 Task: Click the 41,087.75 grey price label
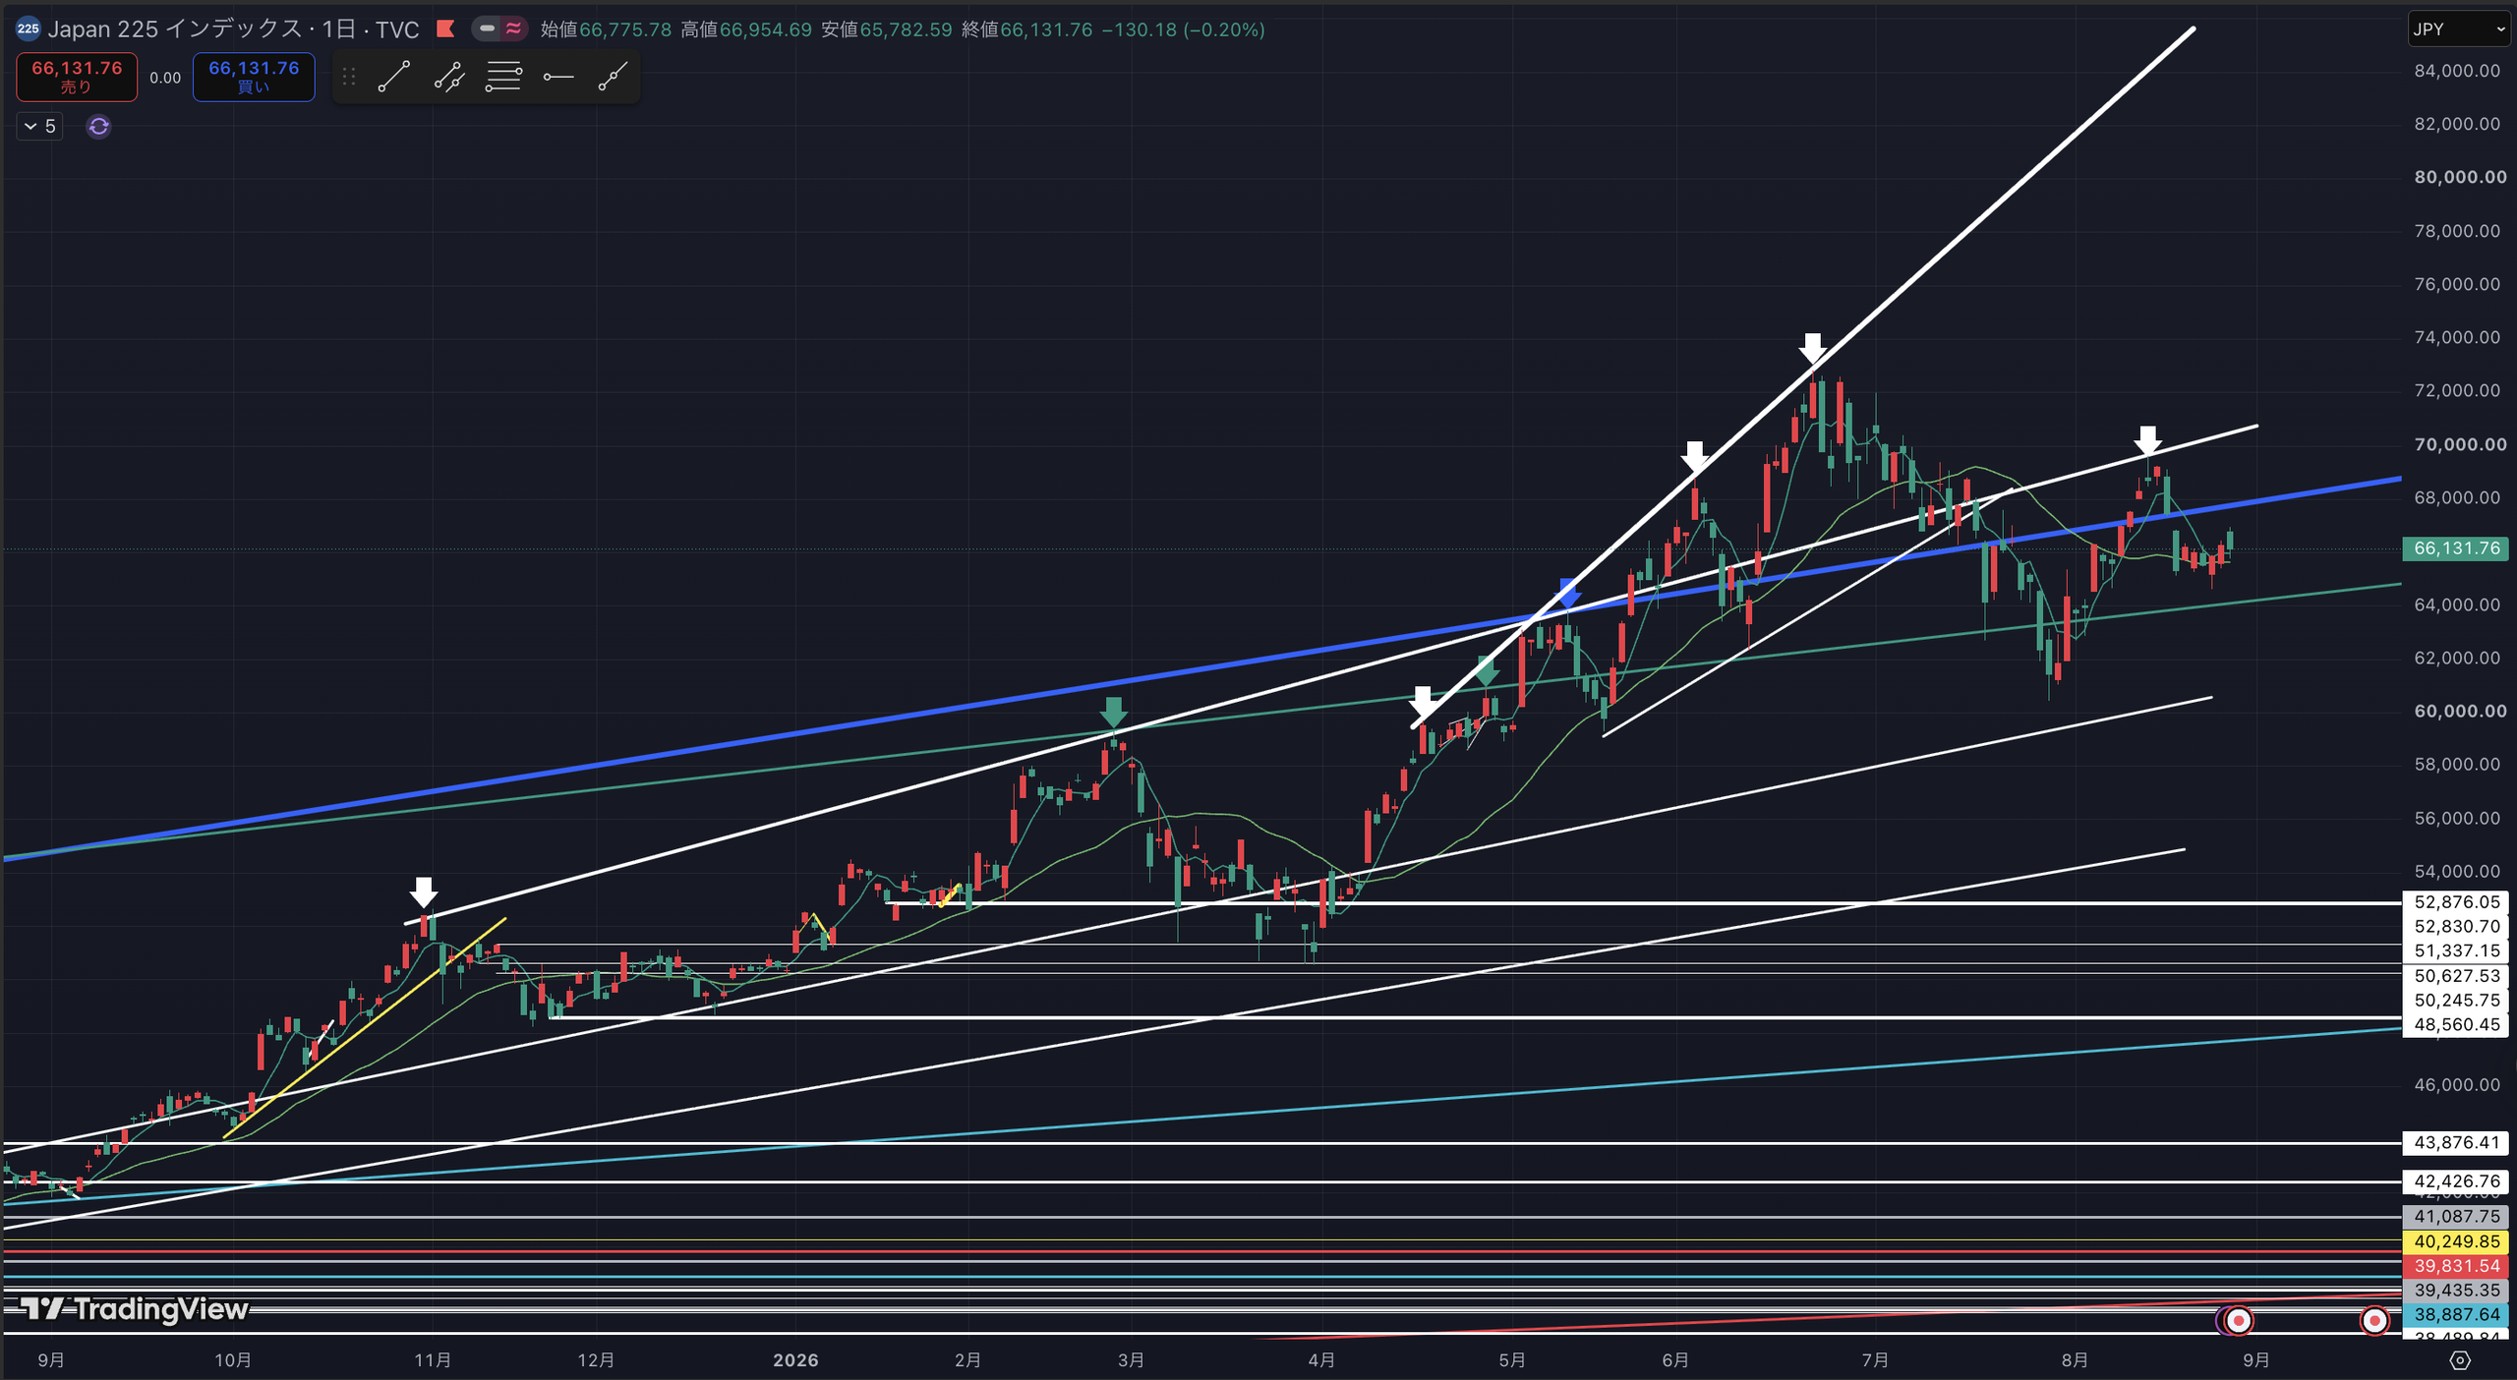pyautogui.click(x=2455, y=1217)
